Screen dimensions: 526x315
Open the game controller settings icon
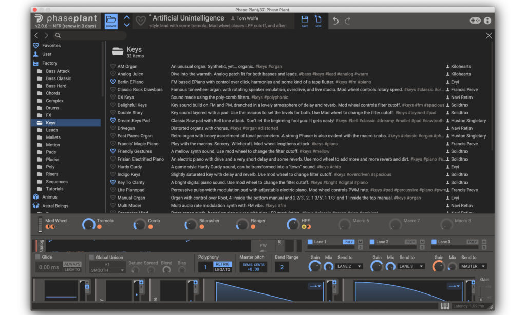click(x=475, y=21)
